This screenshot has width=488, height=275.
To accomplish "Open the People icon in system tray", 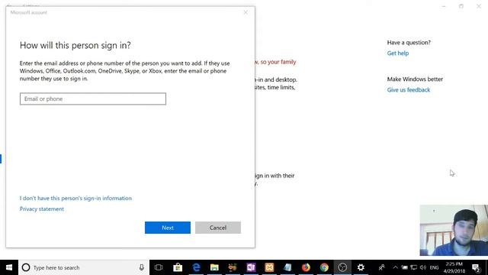I will pyautogui.click(x=381, y=267).
